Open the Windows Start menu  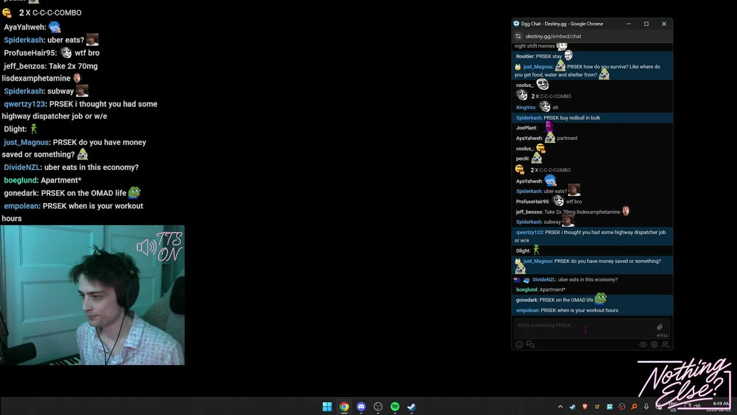coord(327,407)
